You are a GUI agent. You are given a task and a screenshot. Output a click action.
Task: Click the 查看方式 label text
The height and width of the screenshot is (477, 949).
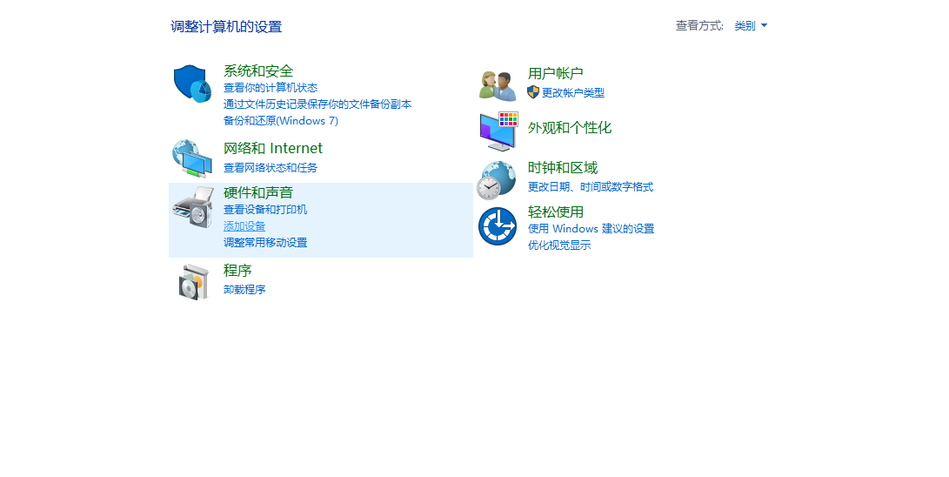(699, 25)
